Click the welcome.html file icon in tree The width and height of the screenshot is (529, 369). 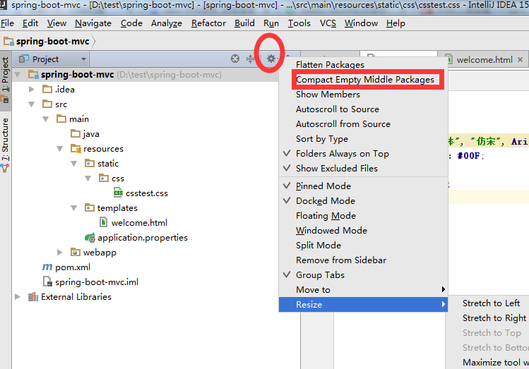pyautogui.click(x=104, y=222)
